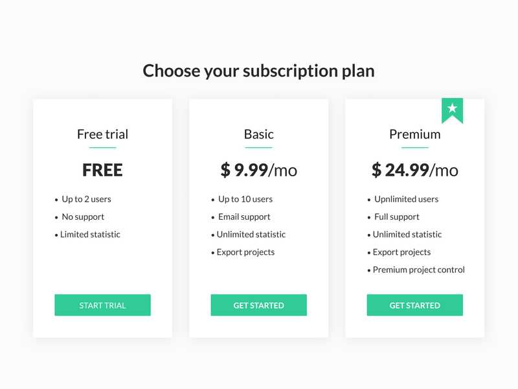Image resolution: width=518 pixels, height=389 pixels.
Task: Click 'Up to 10 users' feature
Action: (x=245, y=199)
